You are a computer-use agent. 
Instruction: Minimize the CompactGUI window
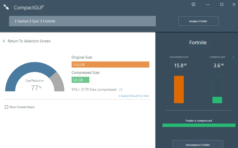click(208, 5)
